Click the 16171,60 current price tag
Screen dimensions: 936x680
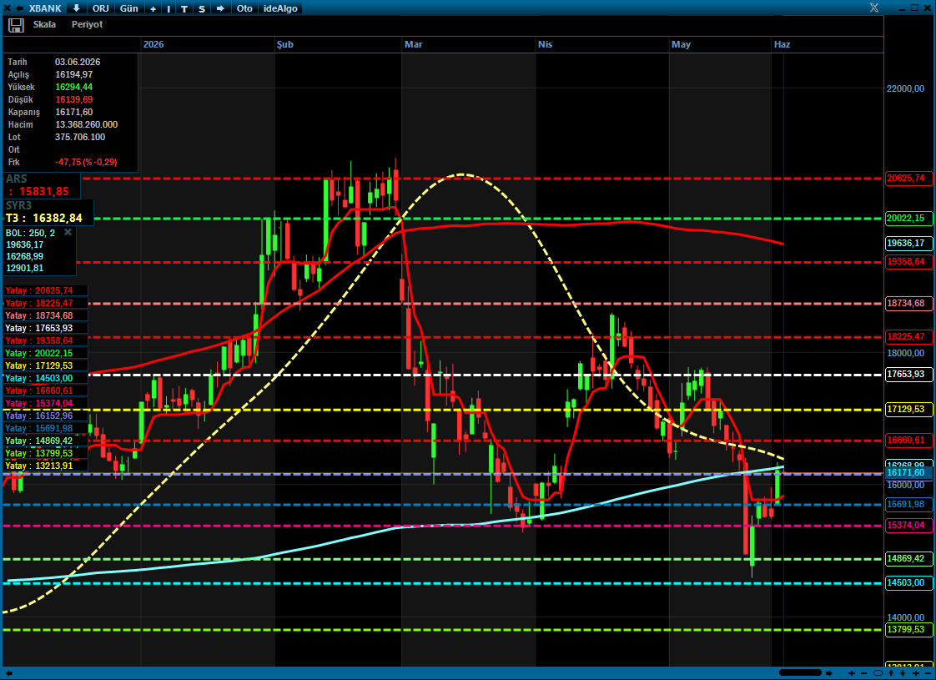[x=908, y=473]
